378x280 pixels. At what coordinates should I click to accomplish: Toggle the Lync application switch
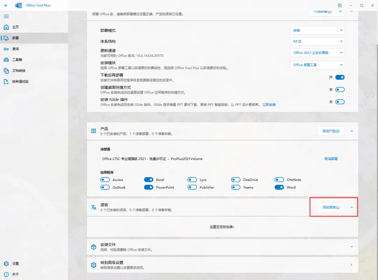192,180
